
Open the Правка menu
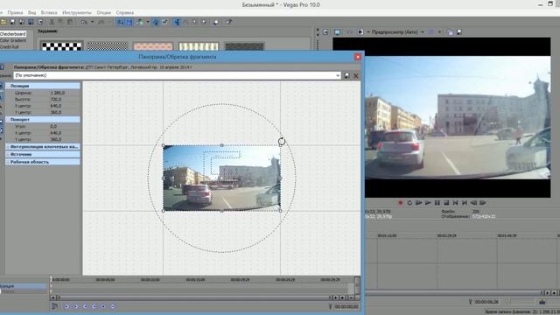coord(15,12)
